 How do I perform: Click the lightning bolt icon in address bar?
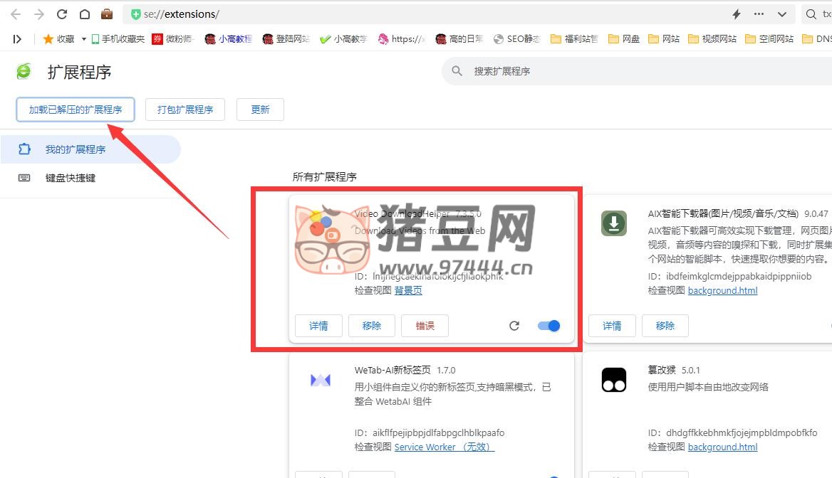pyautogui.click(x=737, y=14)
